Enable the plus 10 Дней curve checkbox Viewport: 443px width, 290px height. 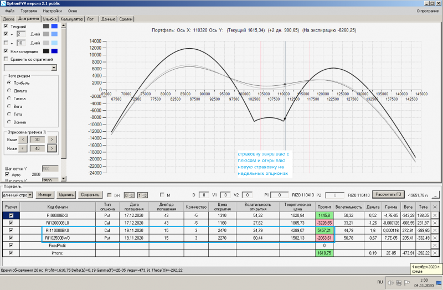pos(6,43)
